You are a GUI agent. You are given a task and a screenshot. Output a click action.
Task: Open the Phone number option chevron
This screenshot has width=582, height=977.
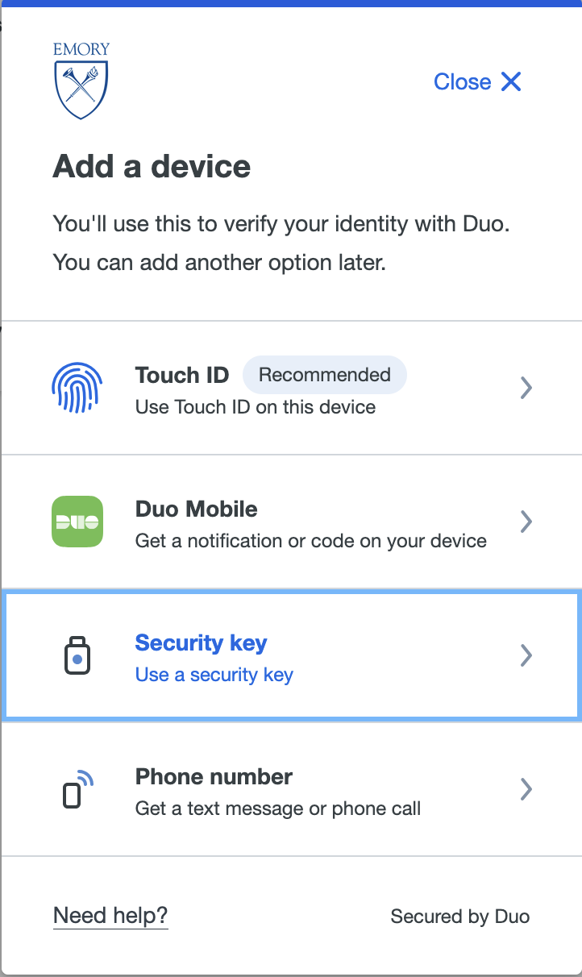click(526, 788)
